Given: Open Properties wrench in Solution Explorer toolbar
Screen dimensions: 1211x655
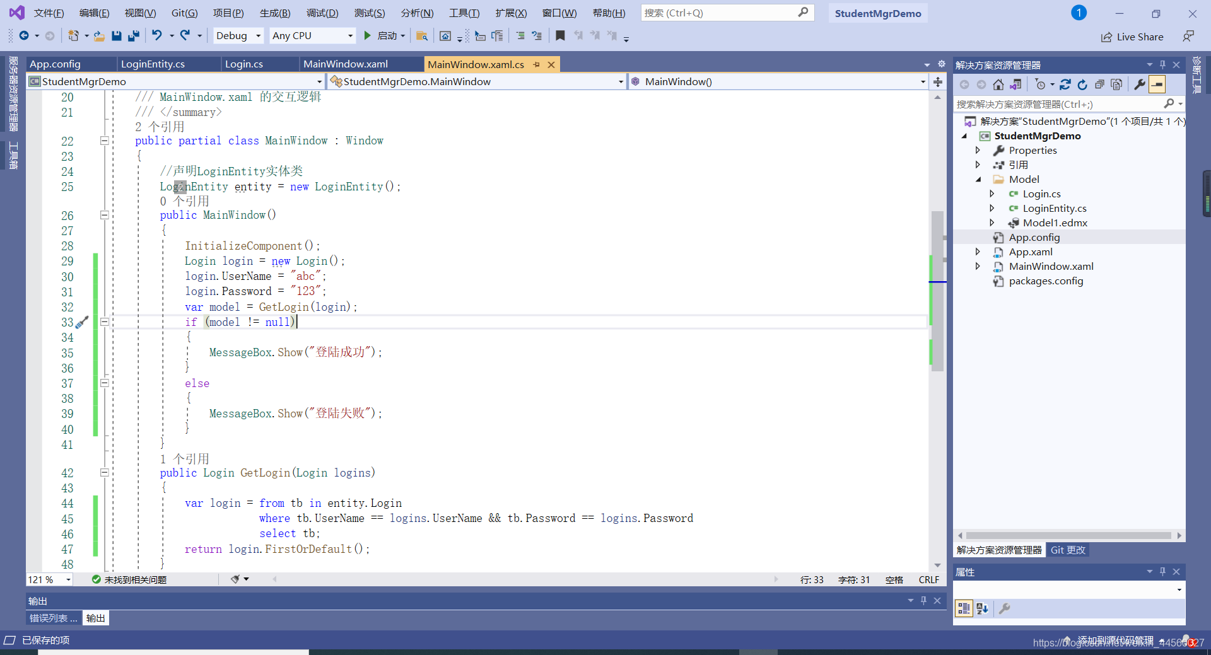Looking at the screenshot, I should 1140,84.
